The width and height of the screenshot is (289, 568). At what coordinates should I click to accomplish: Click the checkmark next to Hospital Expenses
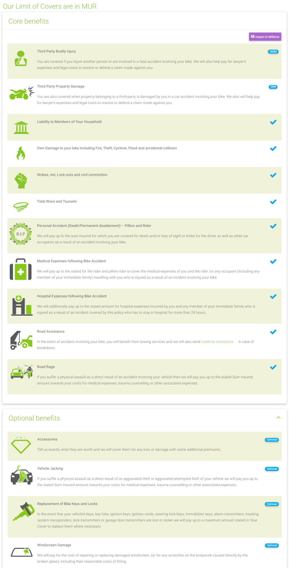pyautogui.click(x=273, y=296)
